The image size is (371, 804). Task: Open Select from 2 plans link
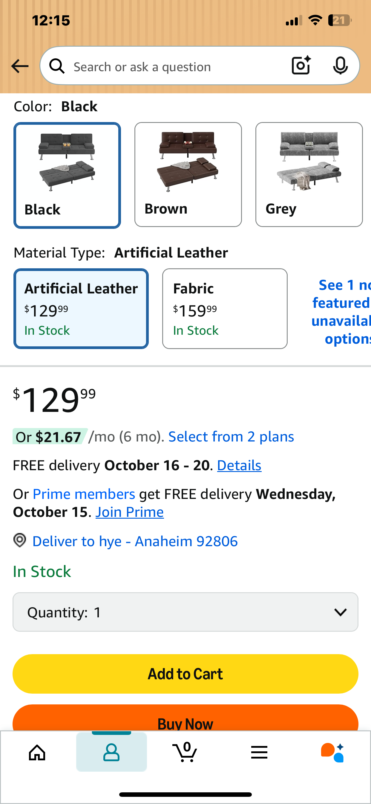pos(231,437)
